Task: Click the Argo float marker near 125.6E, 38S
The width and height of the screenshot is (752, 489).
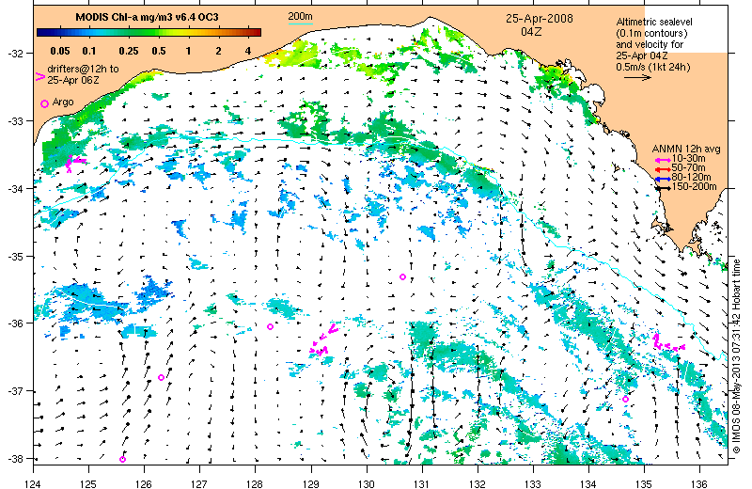Action: click(123, 459)
